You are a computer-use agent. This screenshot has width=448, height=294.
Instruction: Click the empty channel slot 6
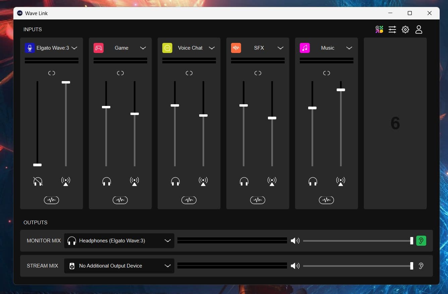pos(395,123)
